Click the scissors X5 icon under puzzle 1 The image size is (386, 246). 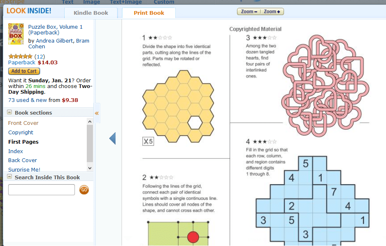(x=148, y=141)
